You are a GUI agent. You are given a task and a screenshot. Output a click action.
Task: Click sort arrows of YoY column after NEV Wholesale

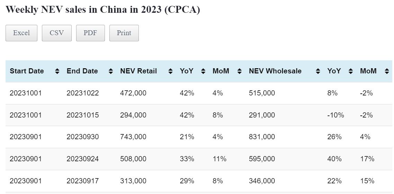351,71
